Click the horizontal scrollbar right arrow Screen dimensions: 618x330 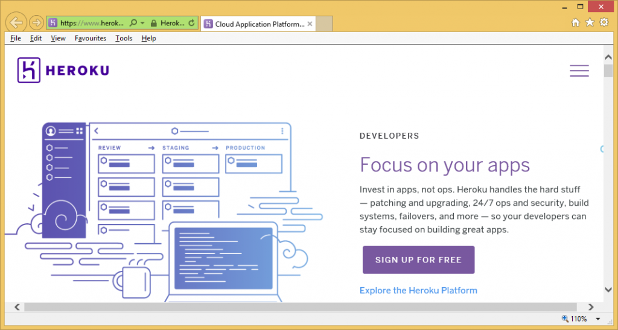[591, 307]
